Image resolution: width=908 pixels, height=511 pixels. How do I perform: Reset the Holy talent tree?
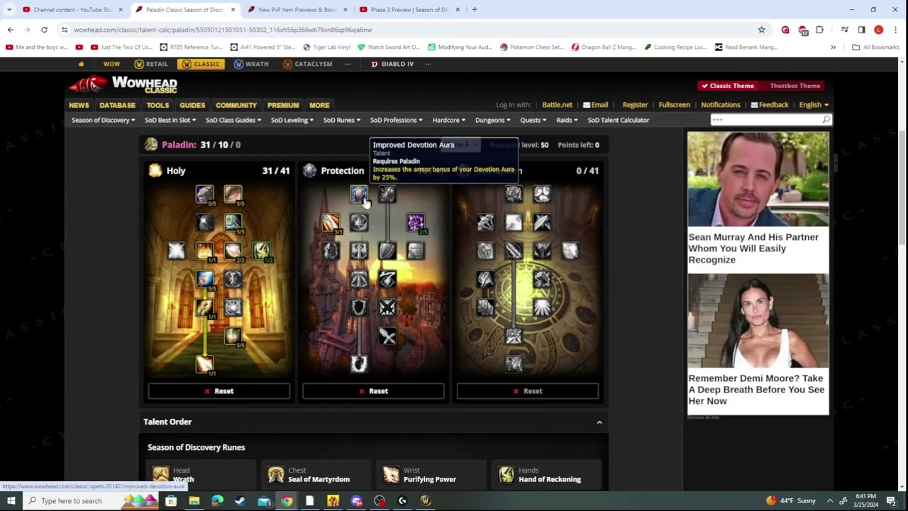(219, 391)
